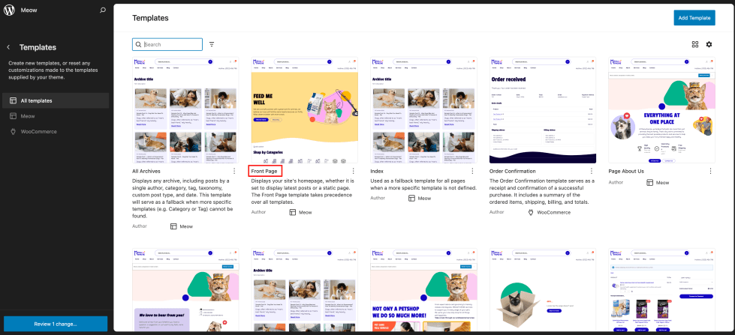Viewport: 735px width, 335px height.
Task: Open the Page About Us preview thumbnail
Action: (x=662, y=110)
